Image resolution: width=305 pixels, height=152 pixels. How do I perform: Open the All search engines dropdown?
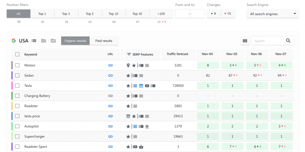click(x=273, y=14)
